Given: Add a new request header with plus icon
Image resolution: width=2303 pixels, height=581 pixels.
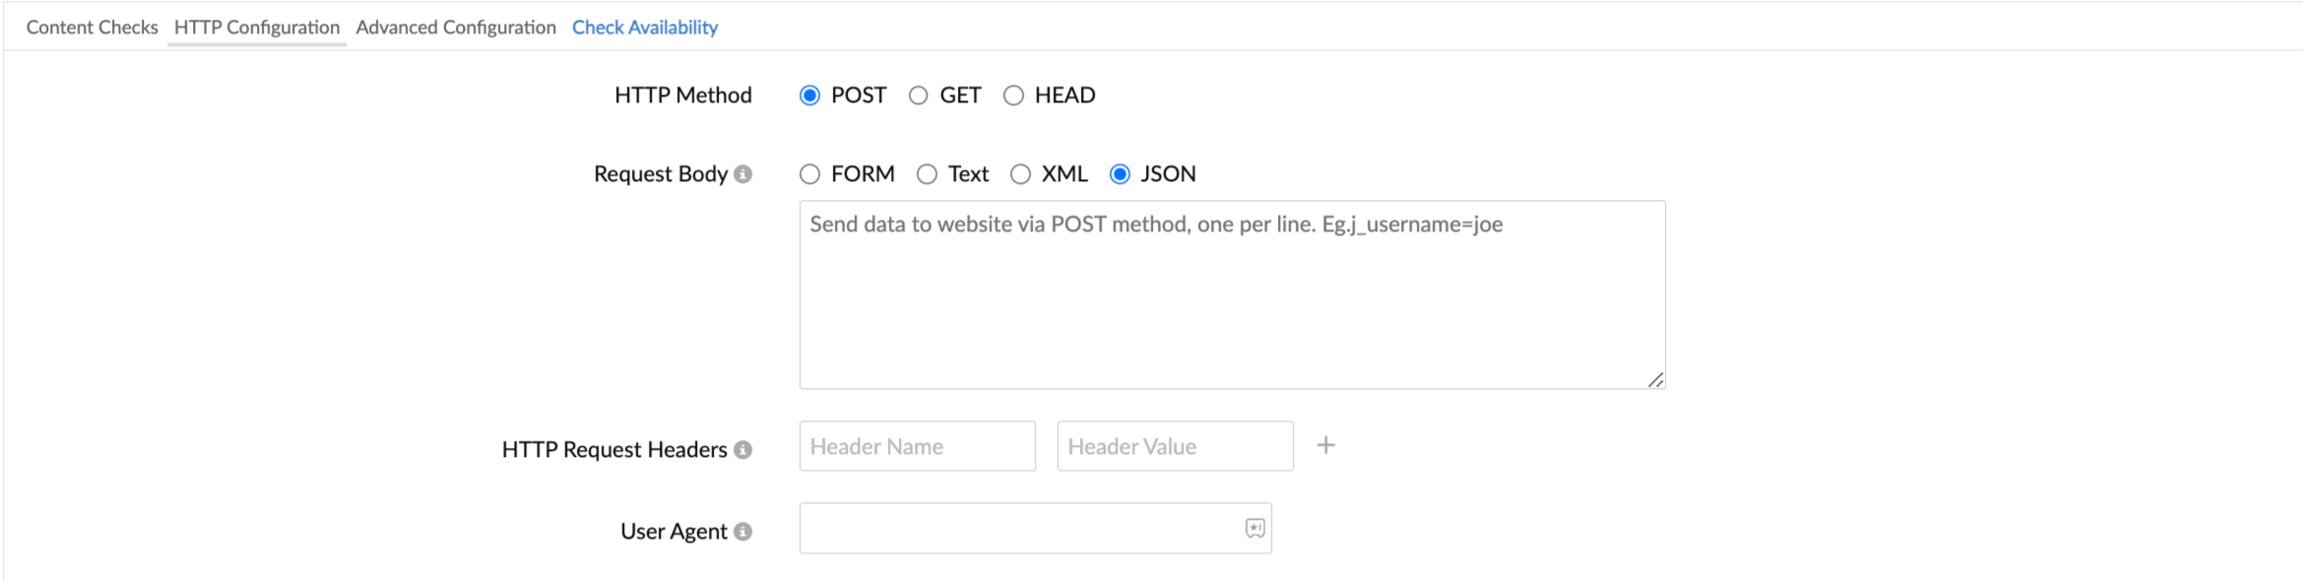Looking at the screenshot, I should [1326, 446].
